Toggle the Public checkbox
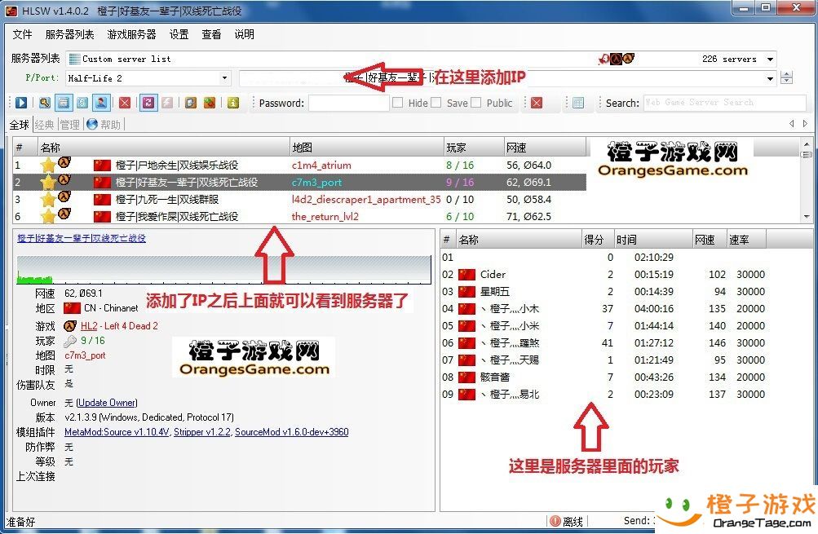The image size is (818, 534). (475, 103)
